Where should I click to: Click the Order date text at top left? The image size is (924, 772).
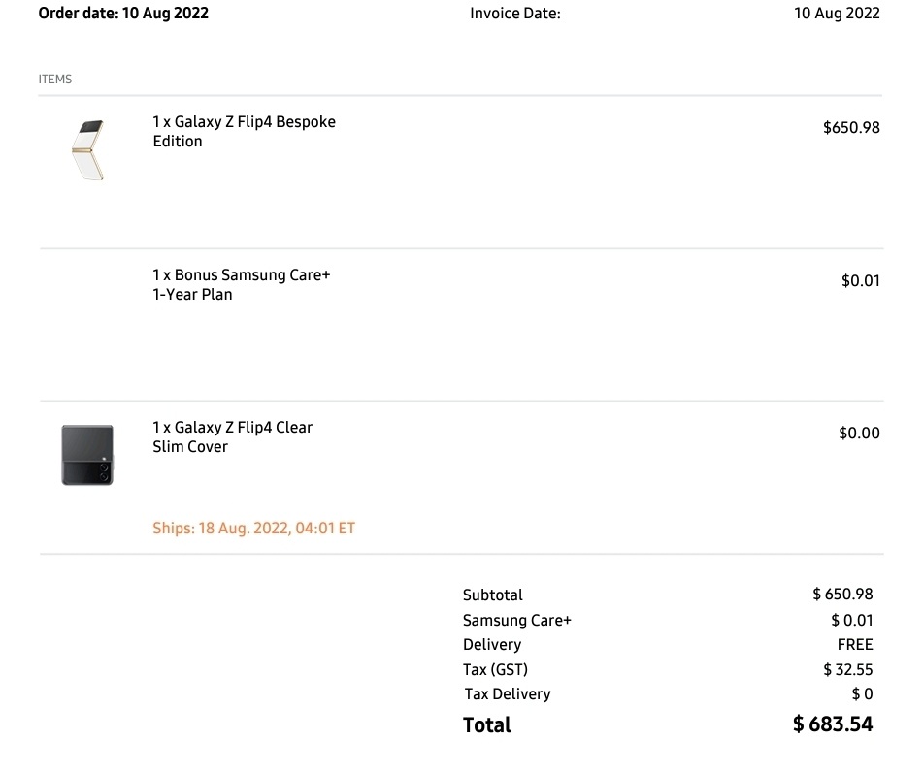123,14
